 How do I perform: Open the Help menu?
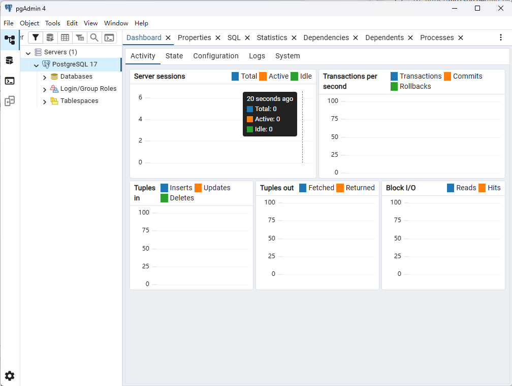coord(141,23)
